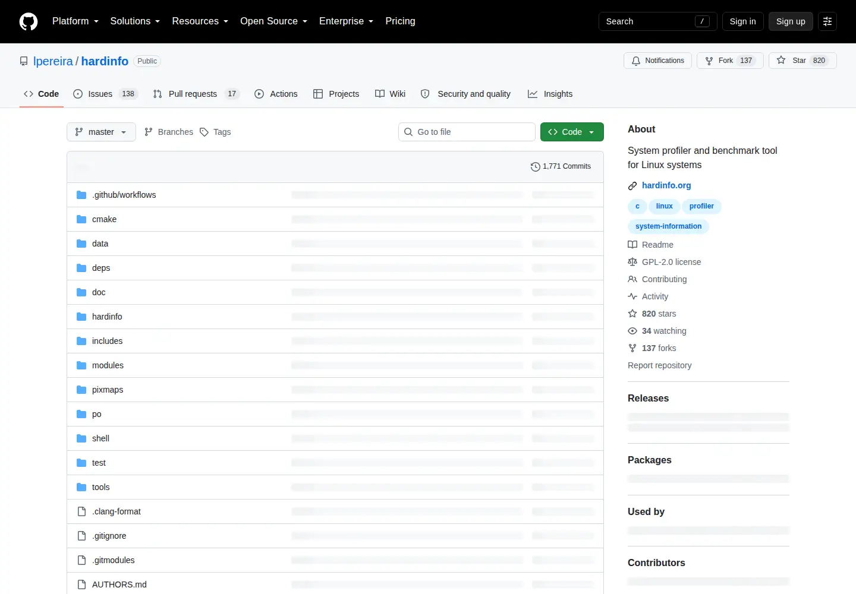Viewport: 856px width, 594px height.
Task: Expand the Open Source navigation menu
Action: [274, 21]
